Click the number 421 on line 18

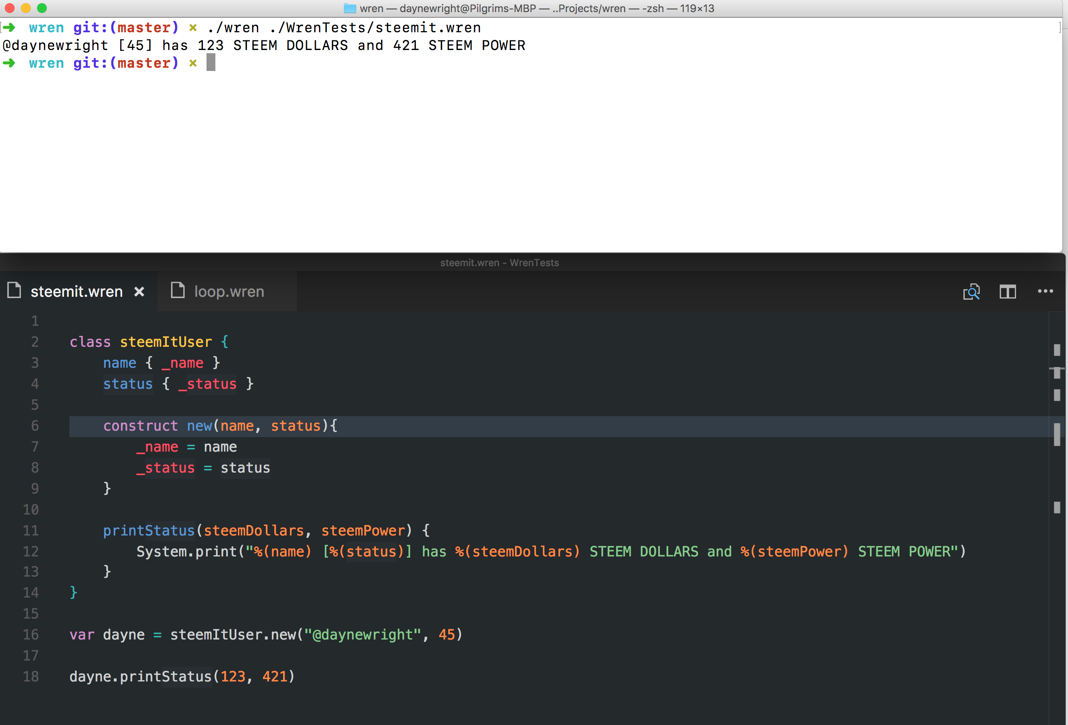coord(275,677)
